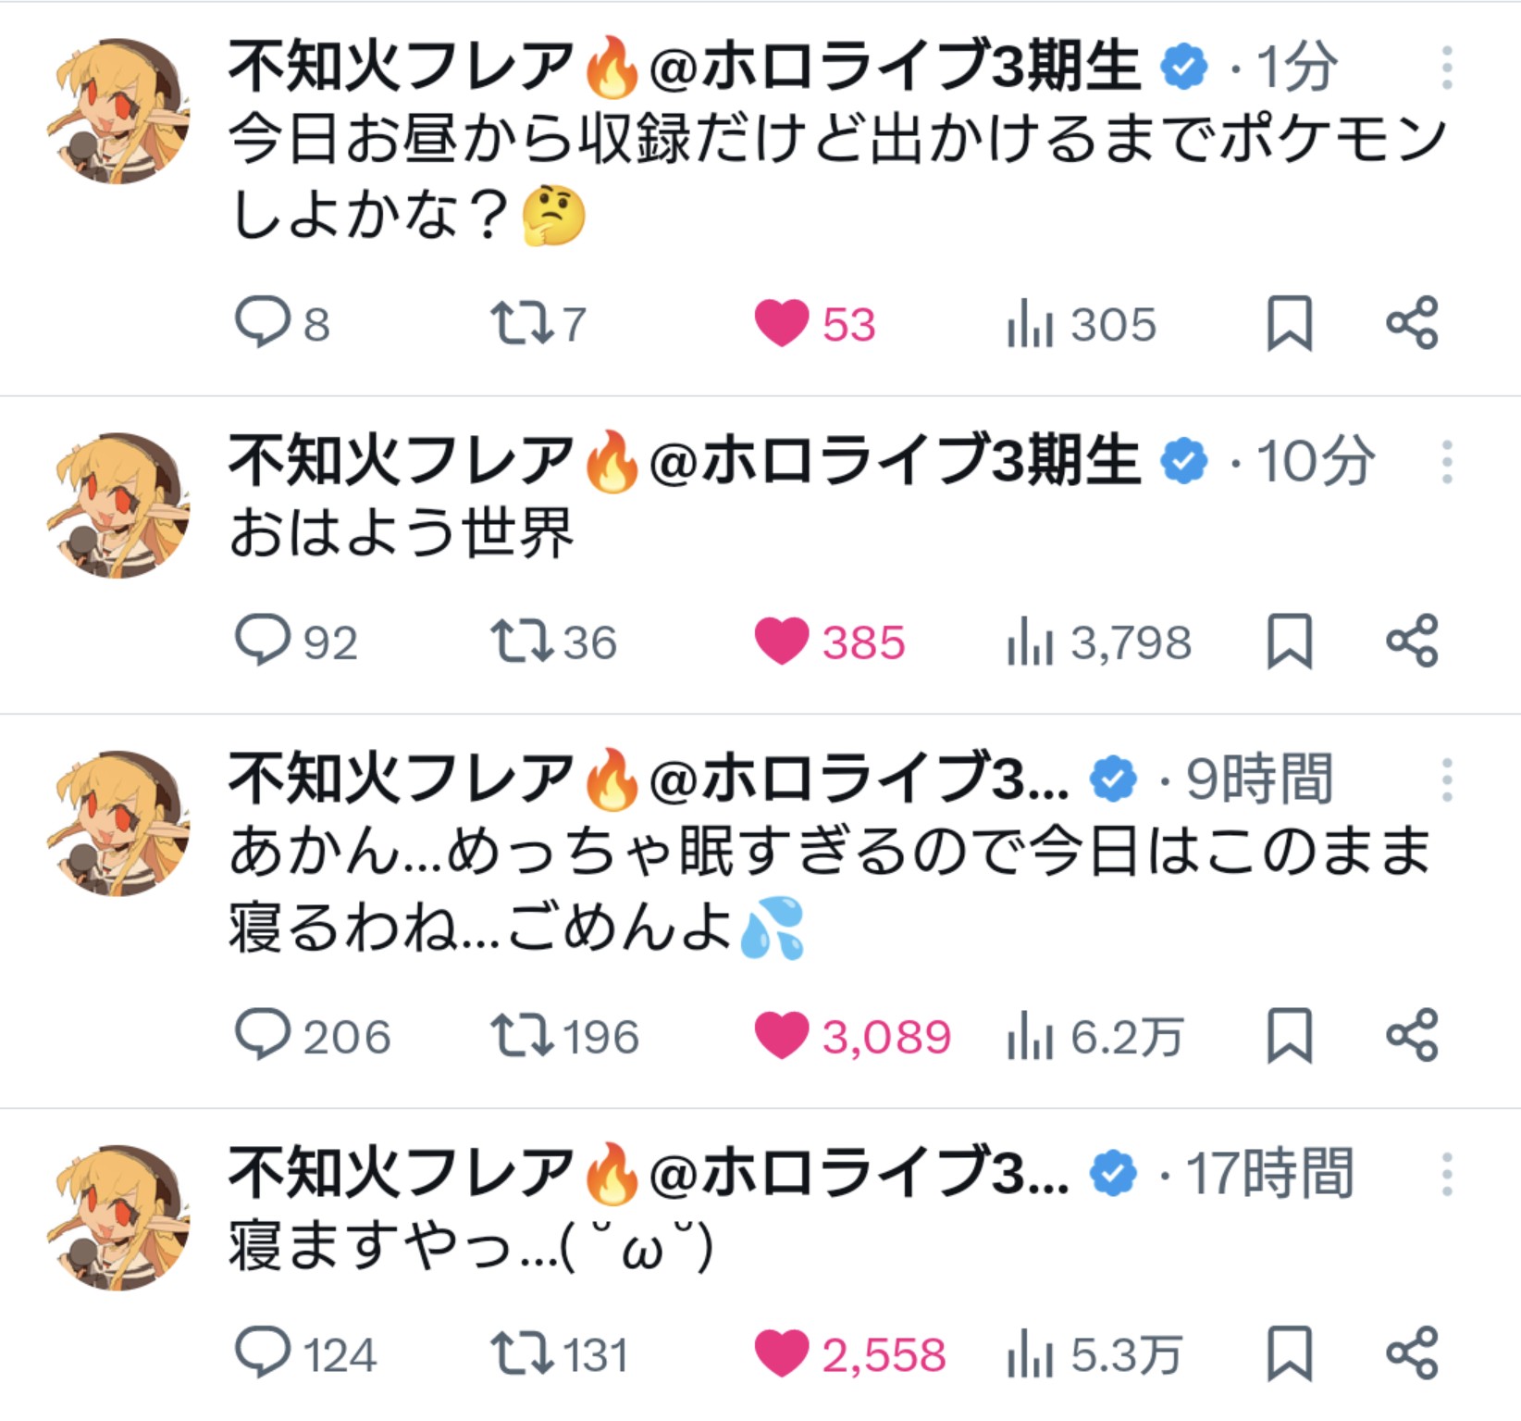The image size is (1521, 1421).
Task: Unlike the tweet with 53 likes
Action: (x=782, y=323)
